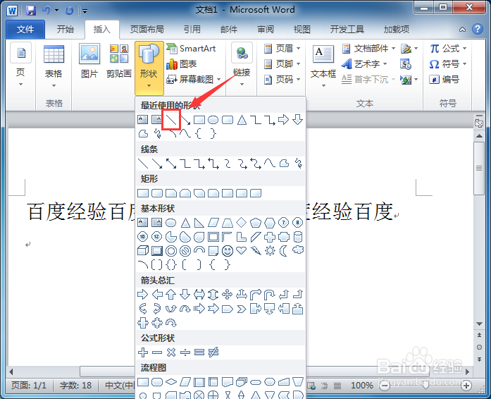
Task: Open the View tab
Action: click(302, 30)
